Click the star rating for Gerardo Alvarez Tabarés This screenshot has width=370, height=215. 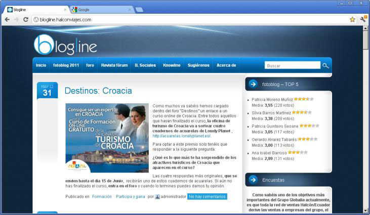tap(307, 139)
